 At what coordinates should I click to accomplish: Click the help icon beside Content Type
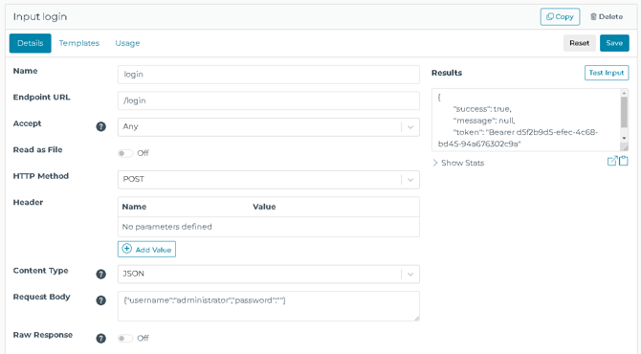click(x=101, y=275)
